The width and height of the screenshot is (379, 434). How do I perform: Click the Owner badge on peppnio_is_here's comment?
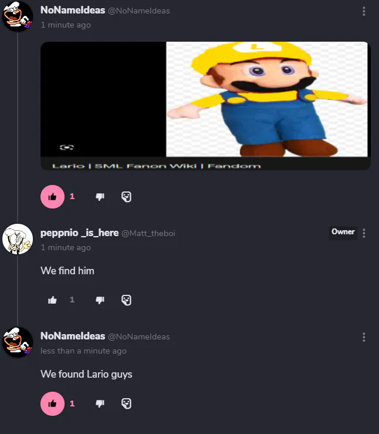343,231
